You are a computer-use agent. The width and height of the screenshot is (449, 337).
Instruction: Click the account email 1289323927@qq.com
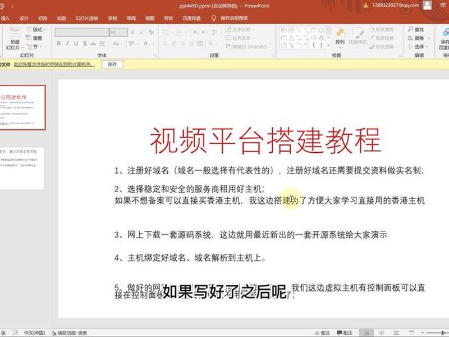(396, 5)
